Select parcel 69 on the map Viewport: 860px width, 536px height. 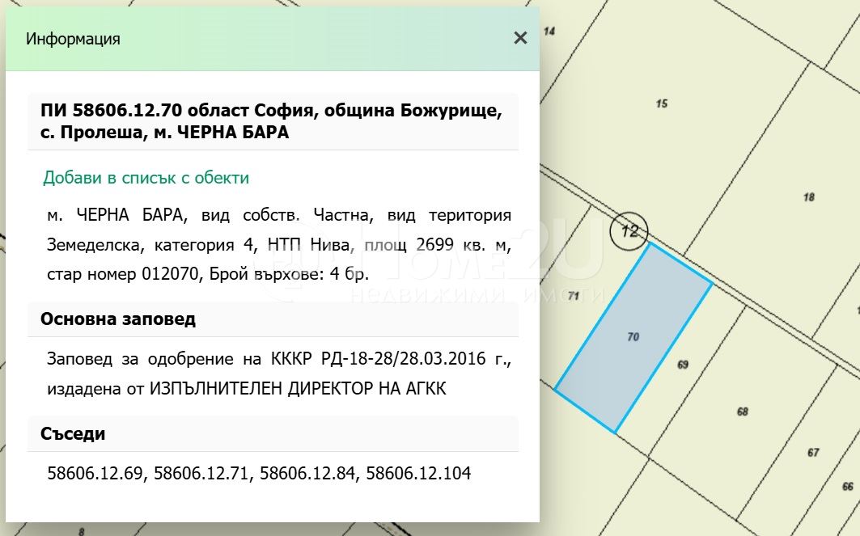click(x=682, y=365)
